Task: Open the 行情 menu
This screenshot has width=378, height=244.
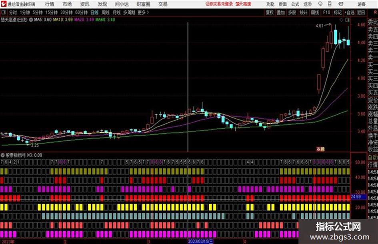Action: coord(50,4)
